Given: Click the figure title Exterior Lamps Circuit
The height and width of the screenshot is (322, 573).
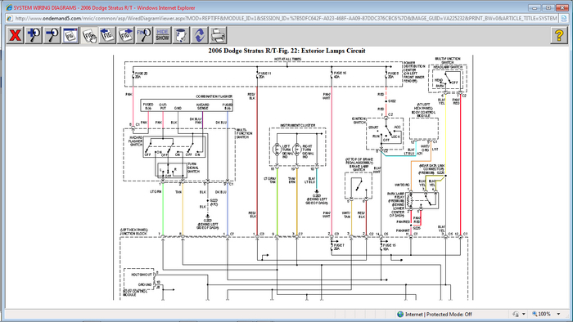Looking at the screenshot, I should 286,51.
